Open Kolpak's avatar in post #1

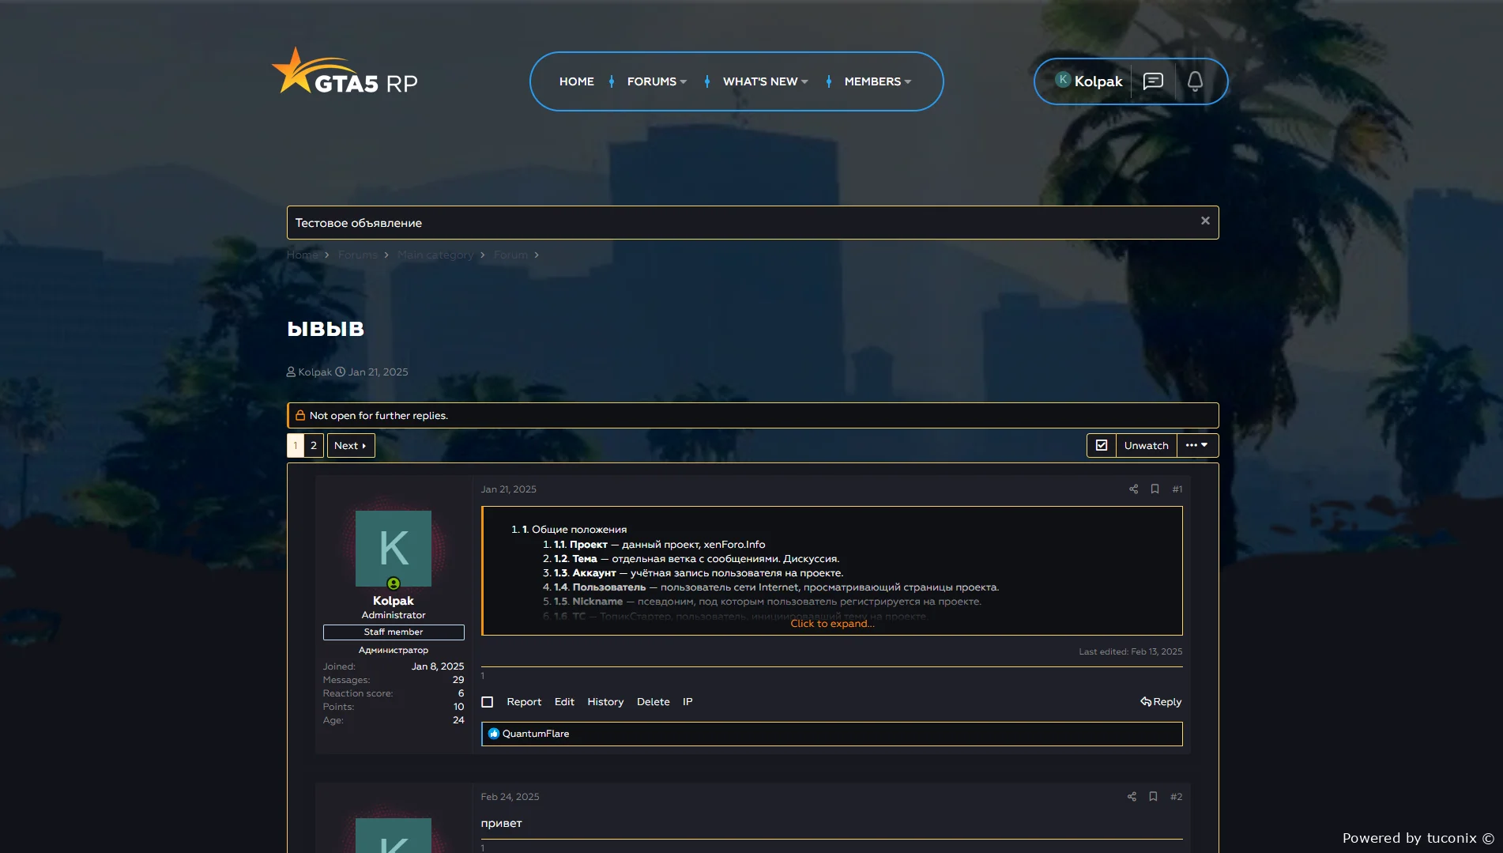click(x=394, y=549)
